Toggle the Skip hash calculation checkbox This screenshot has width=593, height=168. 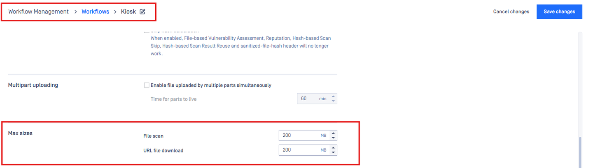(x=147, y=31)
